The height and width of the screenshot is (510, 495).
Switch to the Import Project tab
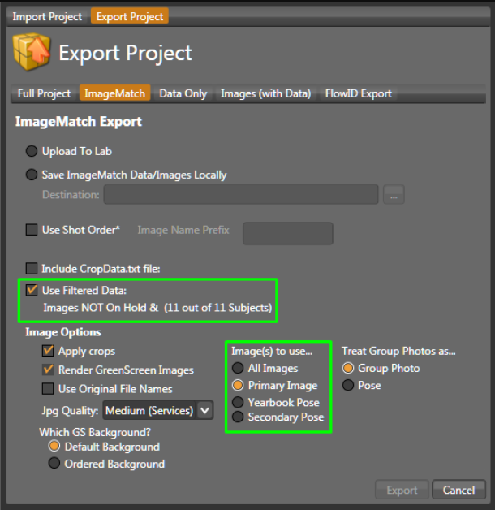(x=47, y=16)
